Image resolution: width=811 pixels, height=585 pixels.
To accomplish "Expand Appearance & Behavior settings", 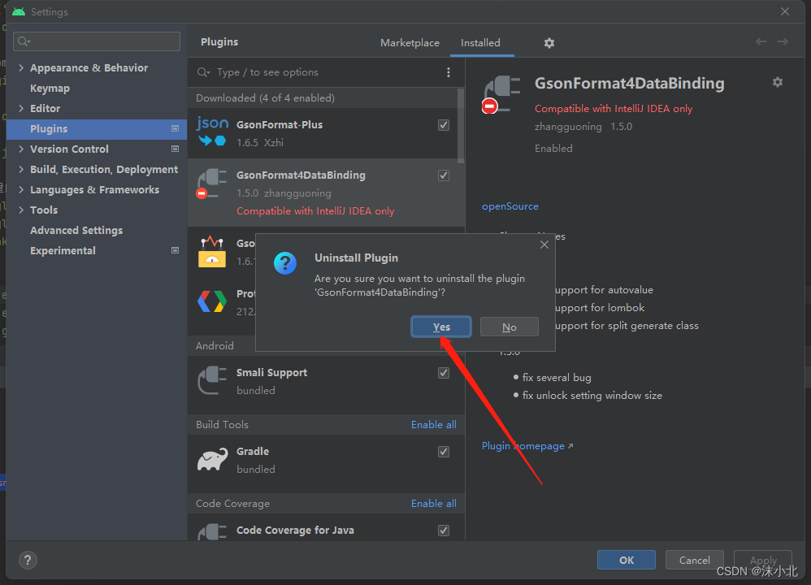I will 21,67.
